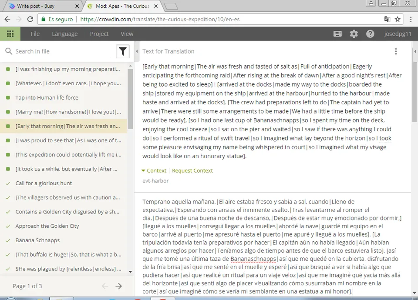Click the underlined word 'took' in source text
Image resolution: width=418 pixels, height=300 pixels.
385,138
